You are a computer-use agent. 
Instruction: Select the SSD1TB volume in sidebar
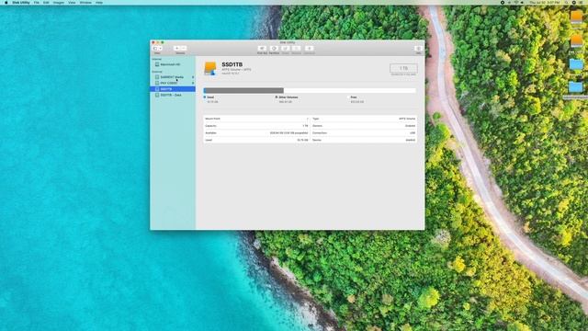pyautogui.click(x=173, y=89)
